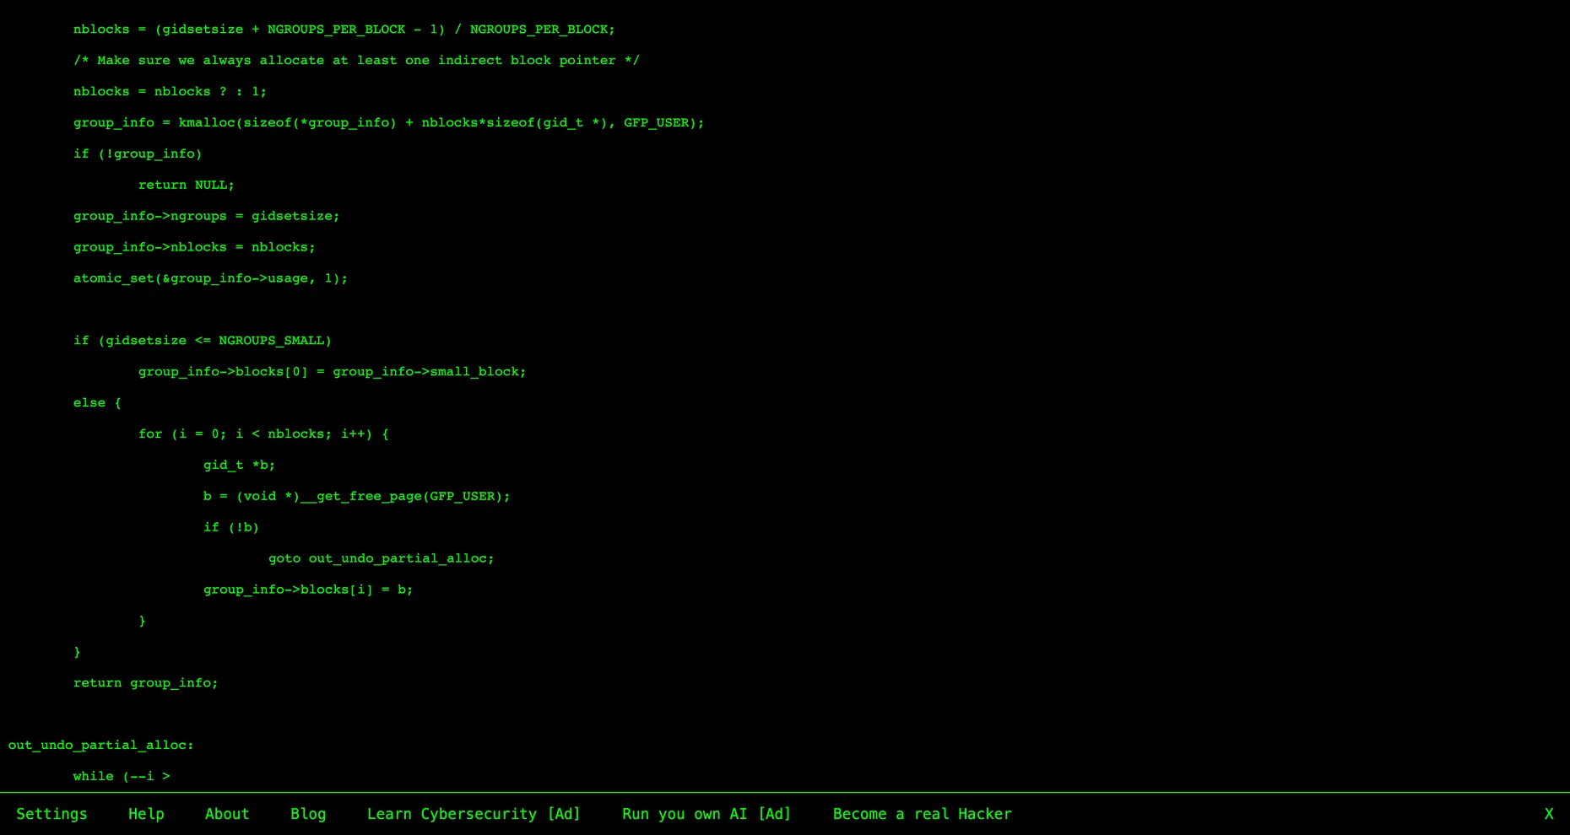Click the small_block assignment line
Screen dimensions: 1570x835
coord(333,372)
